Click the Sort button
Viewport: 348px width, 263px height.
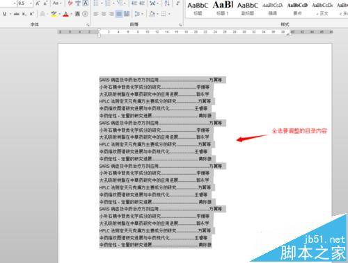(x=167, y=3)
